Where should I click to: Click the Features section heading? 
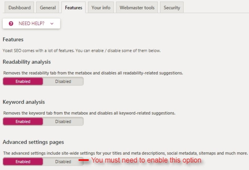13,39
